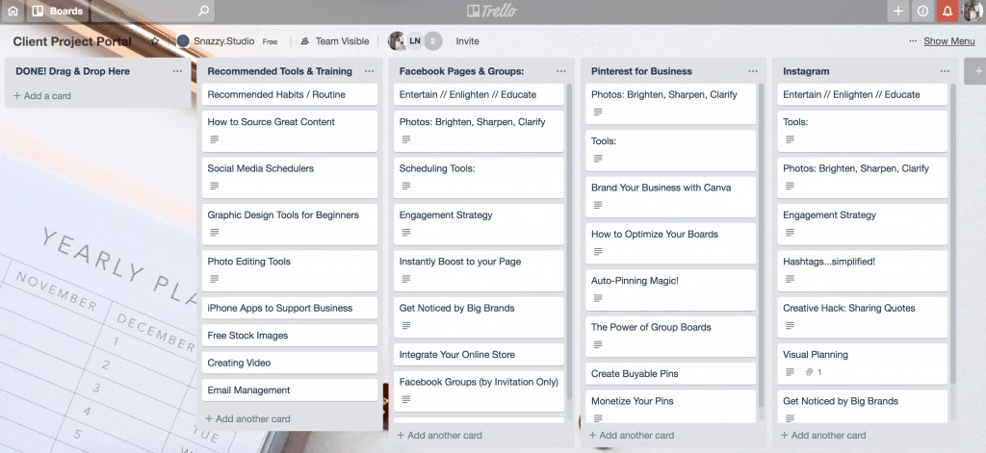Change the Team Visible setting
Screen dimensions: 986x453
pyautogui.click(x=335, y=41)
